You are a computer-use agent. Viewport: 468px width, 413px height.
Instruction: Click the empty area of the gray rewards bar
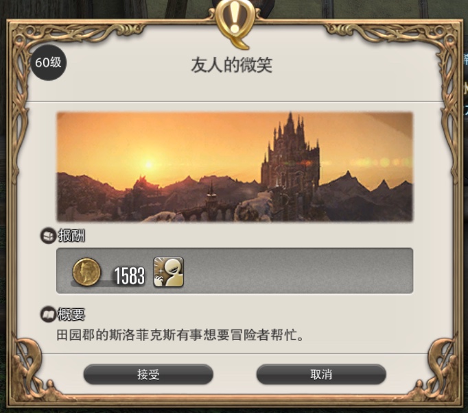299,271
